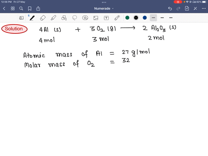Tap the red Solution label
The height and width of the screenshot is (156, 208).
(14, 29)
